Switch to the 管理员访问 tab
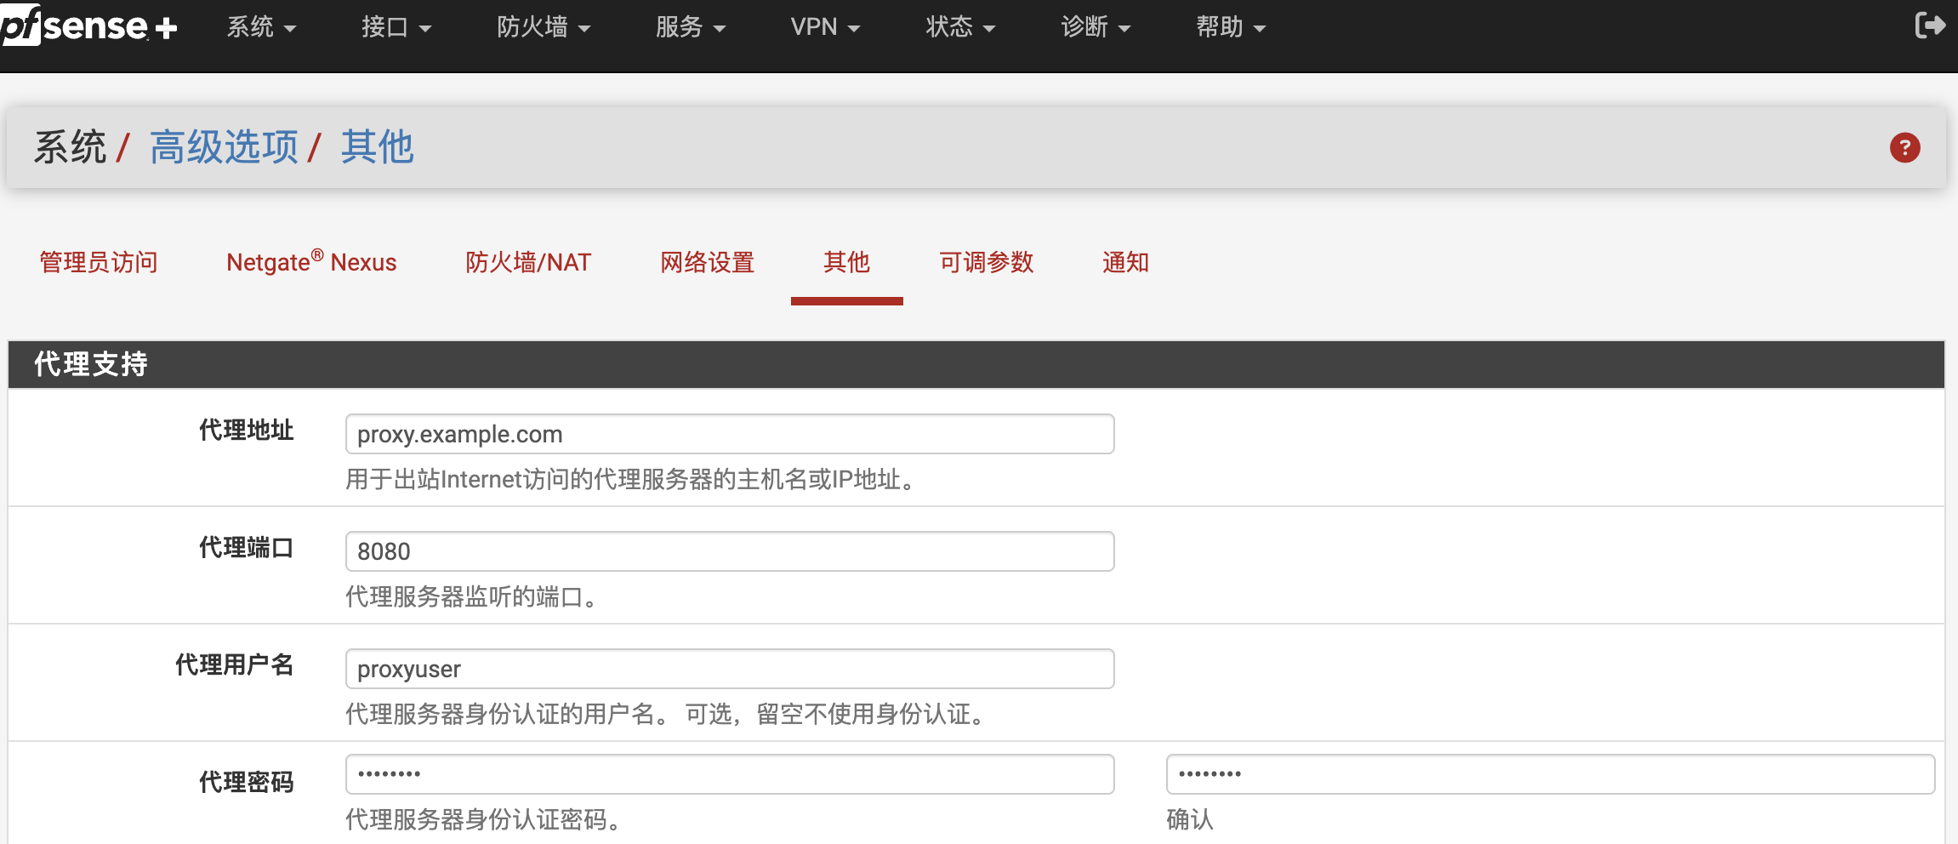This screenshot has height=844, width=1958. point(99,262)
